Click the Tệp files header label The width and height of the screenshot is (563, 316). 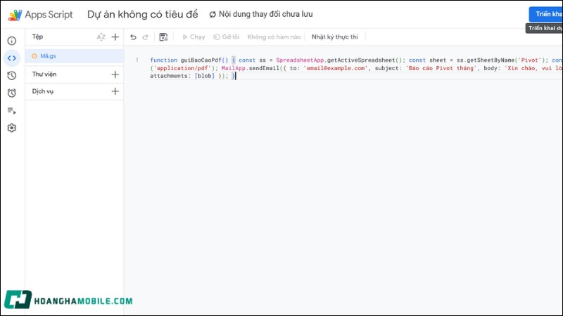click(37, 37)
